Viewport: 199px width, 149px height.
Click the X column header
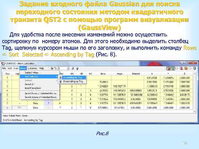(152, 74)
